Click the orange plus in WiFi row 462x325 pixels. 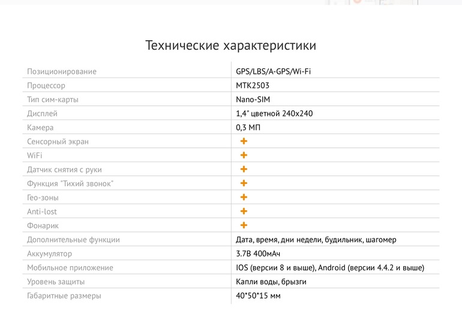tap(244, 155)
